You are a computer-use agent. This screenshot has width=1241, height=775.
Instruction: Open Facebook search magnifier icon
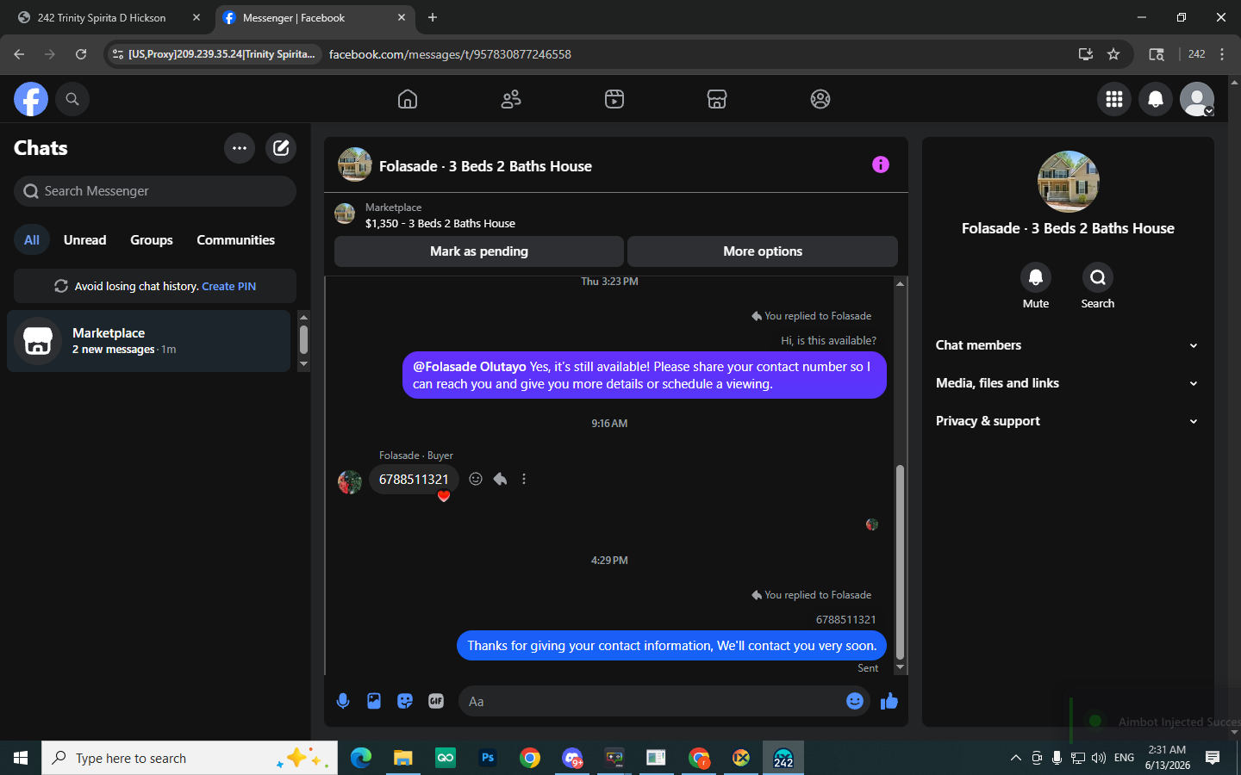point(72,99)
